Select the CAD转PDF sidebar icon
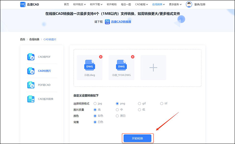The image size is (235, 144). (x=31, y=57)
